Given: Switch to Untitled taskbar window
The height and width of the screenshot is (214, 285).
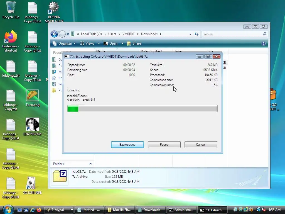Looking at the screenshot, I should [x=89, y=210].
